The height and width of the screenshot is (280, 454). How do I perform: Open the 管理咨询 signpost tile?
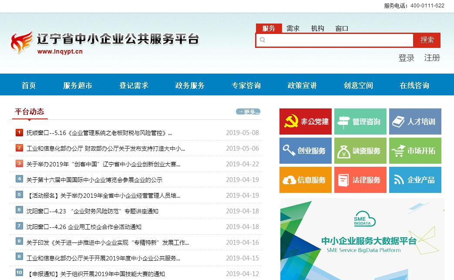pos(360,121)
